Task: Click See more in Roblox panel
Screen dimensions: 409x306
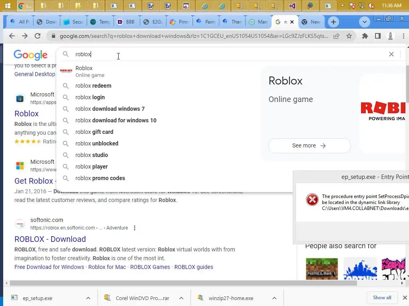Action: [x=310, y=146]
